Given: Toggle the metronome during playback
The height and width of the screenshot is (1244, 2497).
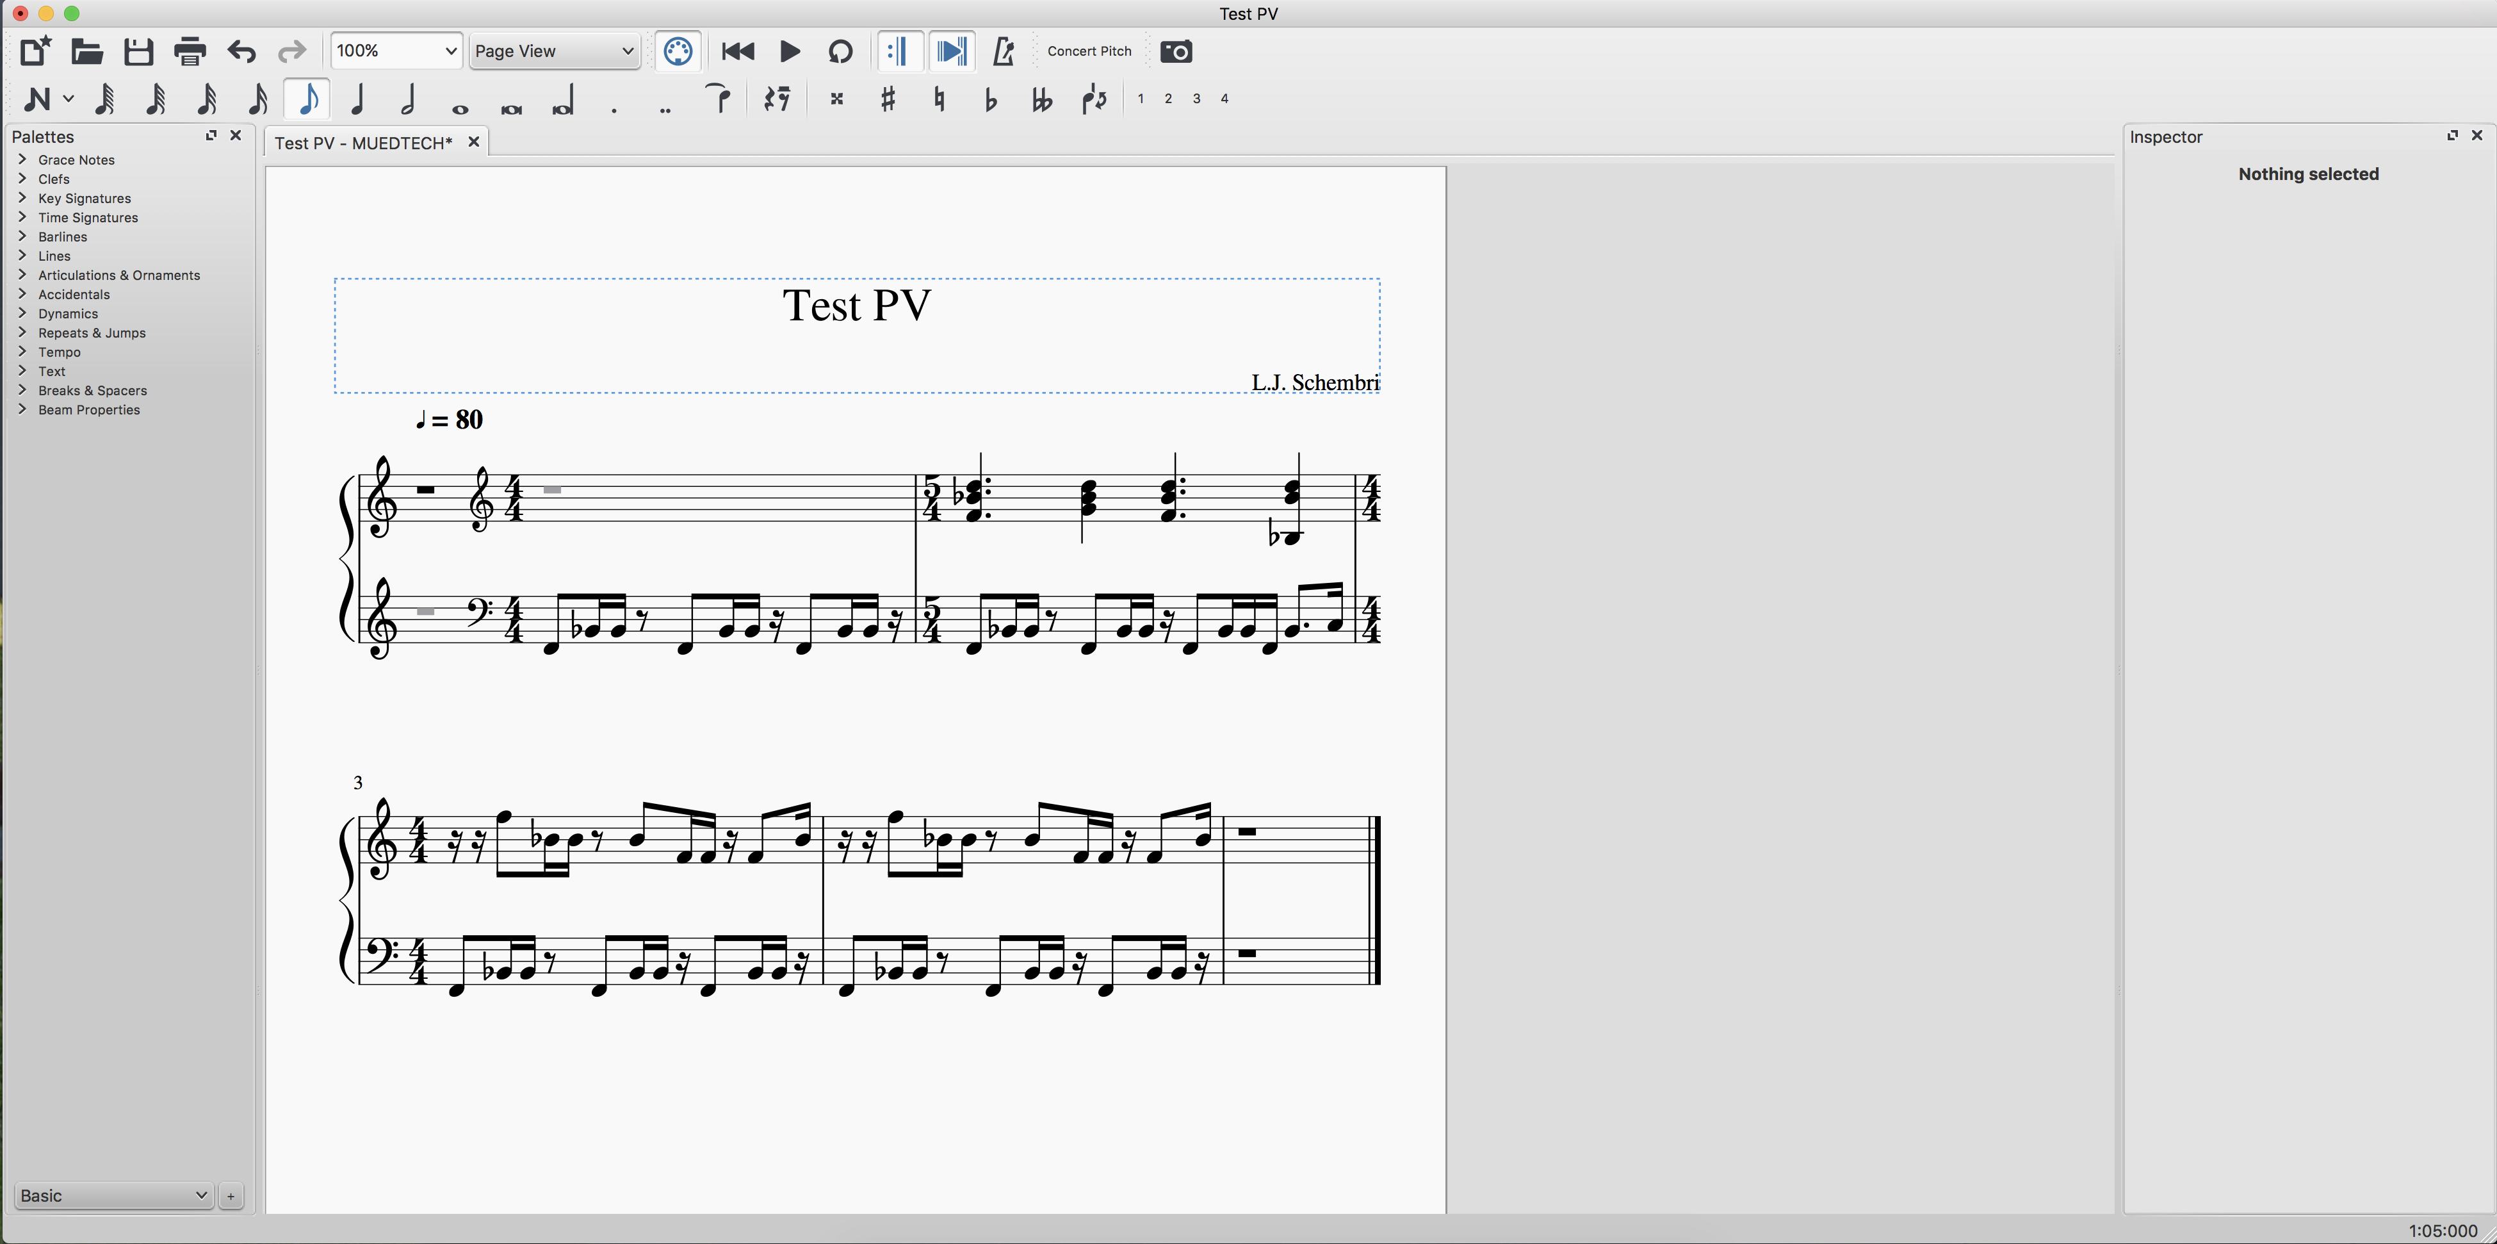Looking at the screenshot, I should tap(1004, 51).
